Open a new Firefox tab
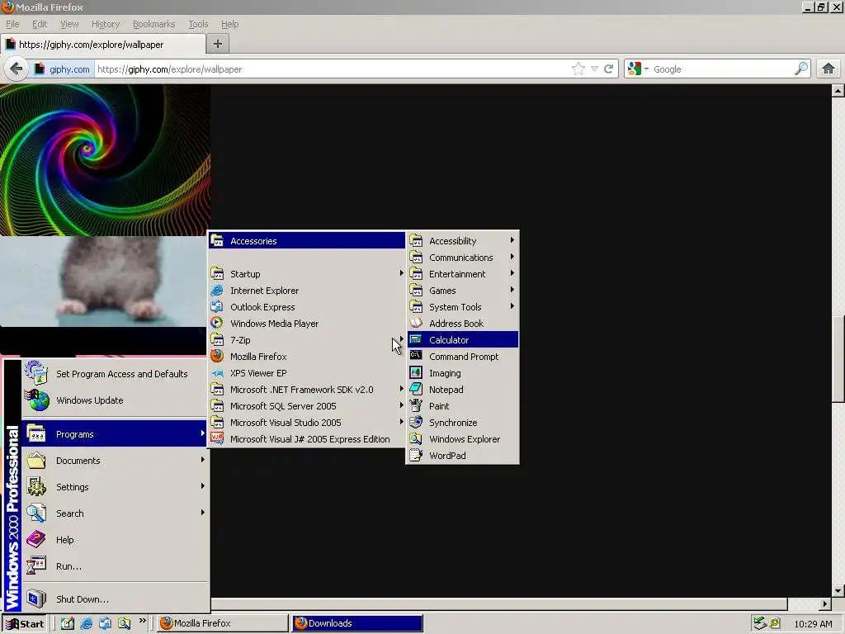Viewport: 845px width, 634px height. pyautogui.click(x=218, y=44)
